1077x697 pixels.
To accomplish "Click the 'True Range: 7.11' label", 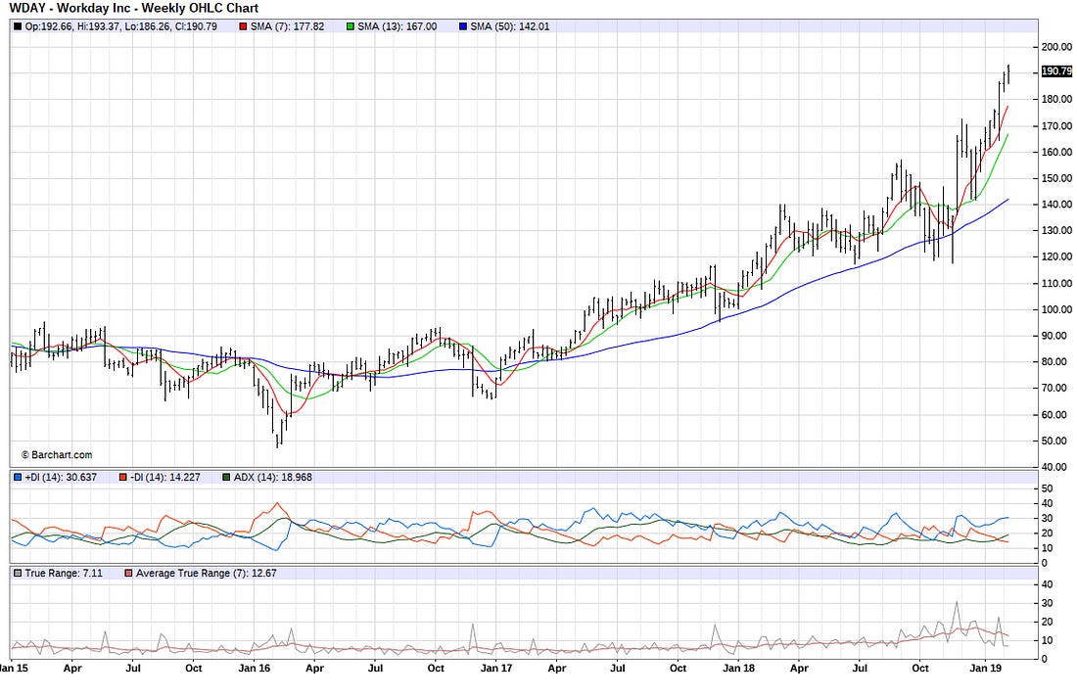I will [64, 573].
